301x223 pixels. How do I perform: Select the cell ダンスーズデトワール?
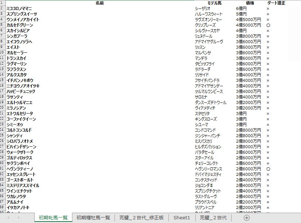tap(215, 102)
